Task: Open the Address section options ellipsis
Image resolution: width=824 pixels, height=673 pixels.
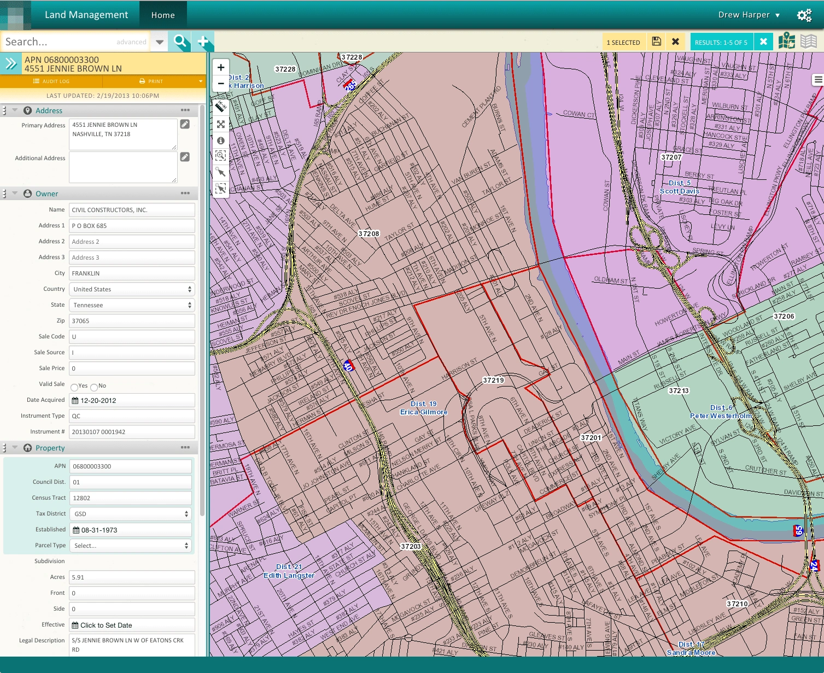Action: (x=185, y=110)
